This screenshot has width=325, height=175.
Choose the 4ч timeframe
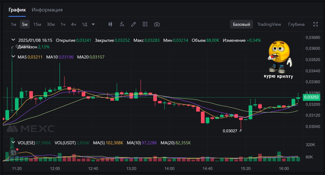coord(73,24)
